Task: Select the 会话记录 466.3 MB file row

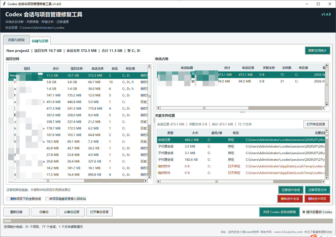Action: [x=241, y=140]
